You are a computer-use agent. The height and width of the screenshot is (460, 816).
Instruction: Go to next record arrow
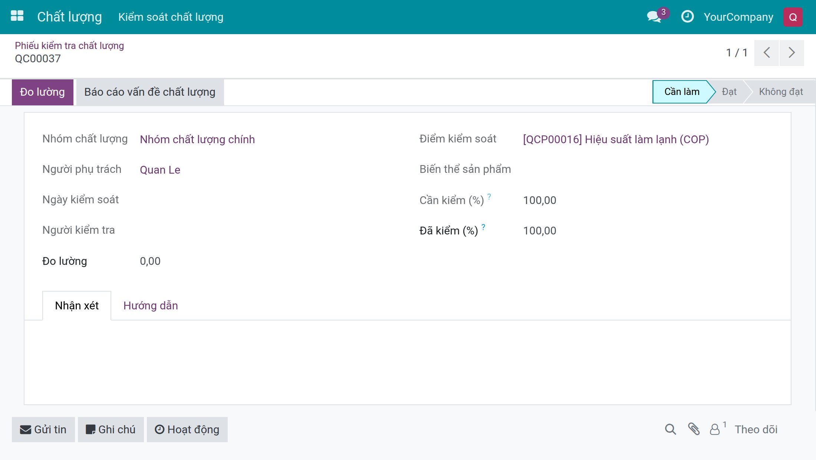(x=792, y=53)
